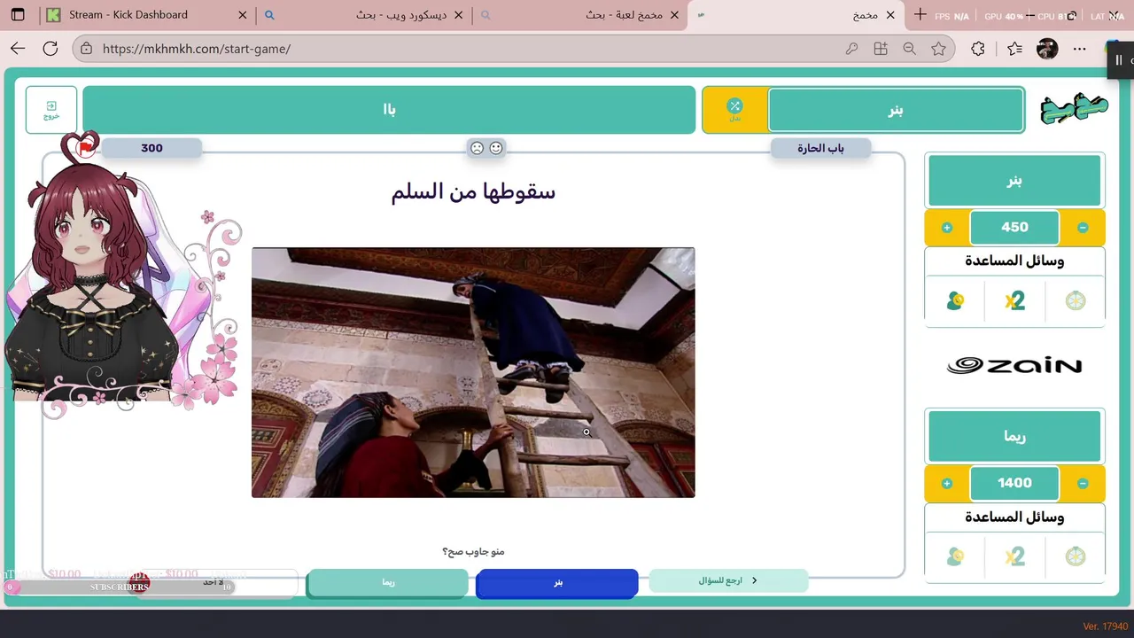
Task: View site information icon in address bar
Action: pos(86,49)
